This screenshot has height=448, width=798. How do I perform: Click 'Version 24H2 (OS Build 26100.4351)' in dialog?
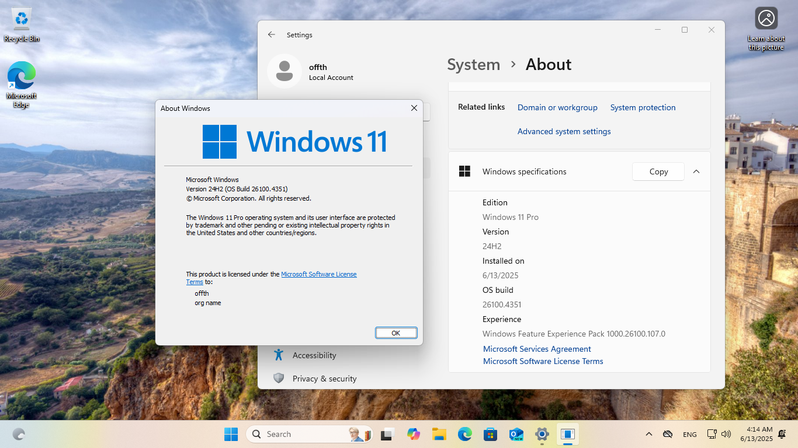[237, 189]
